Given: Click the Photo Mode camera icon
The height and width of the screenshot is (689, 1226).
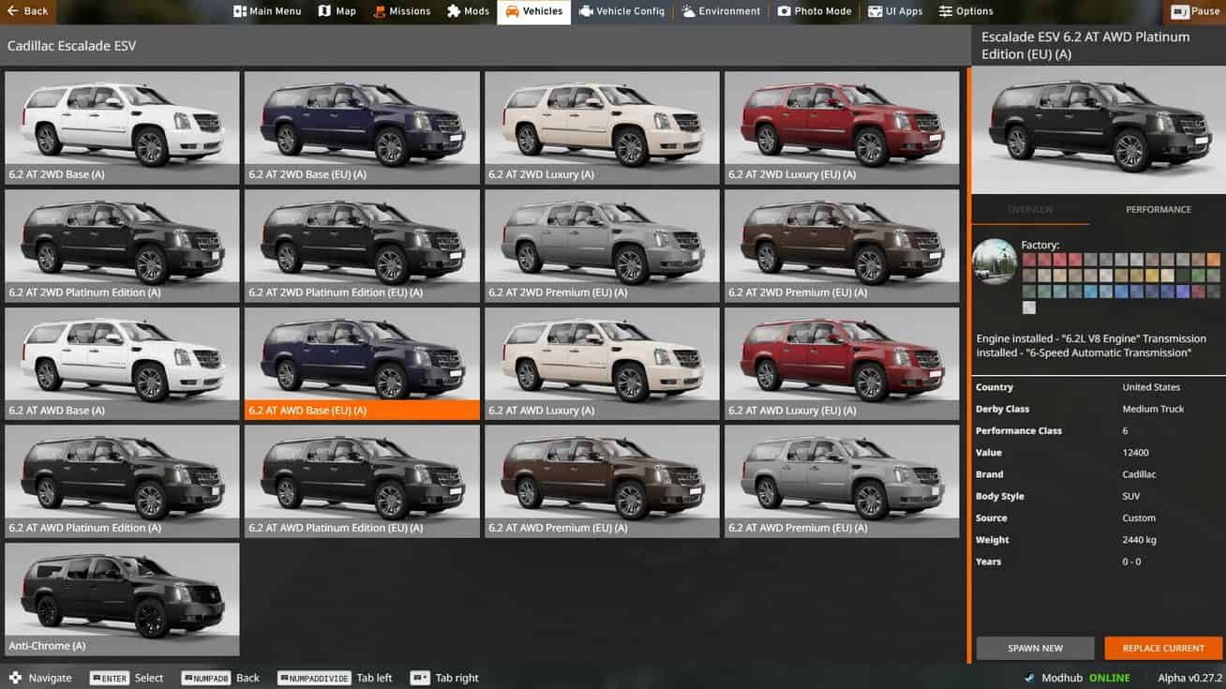Looking at the screenshot, I should [x=784, y=11].
